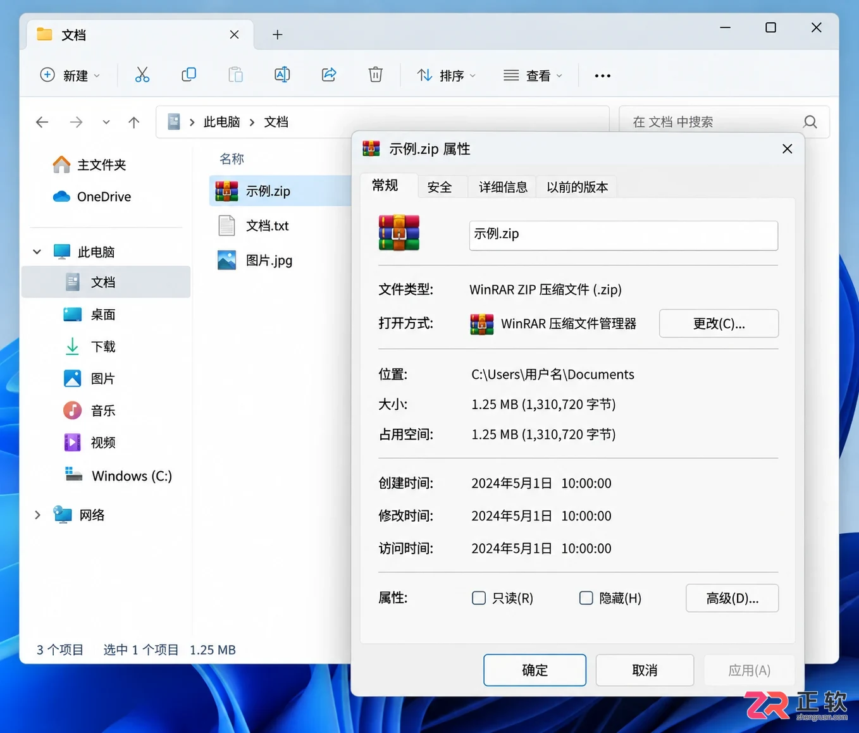This screenshot has width=859, height=733.
Task: Confirm with the 确定 button
Action: (535, 670)
